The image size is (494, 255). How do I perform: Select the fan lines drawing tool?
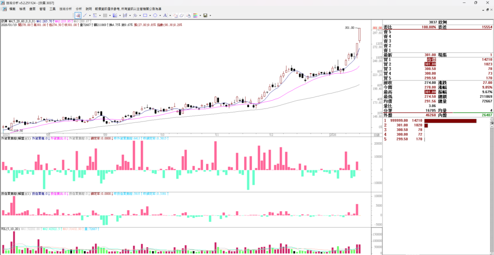[115, 15]
